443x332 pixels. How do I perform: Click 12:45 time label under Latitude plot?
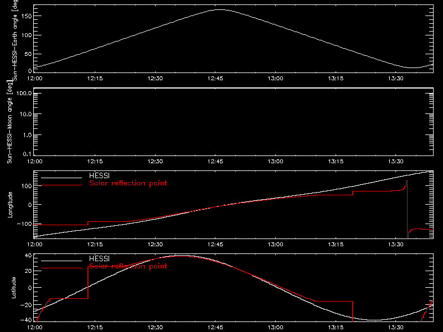tap(215, 328)
